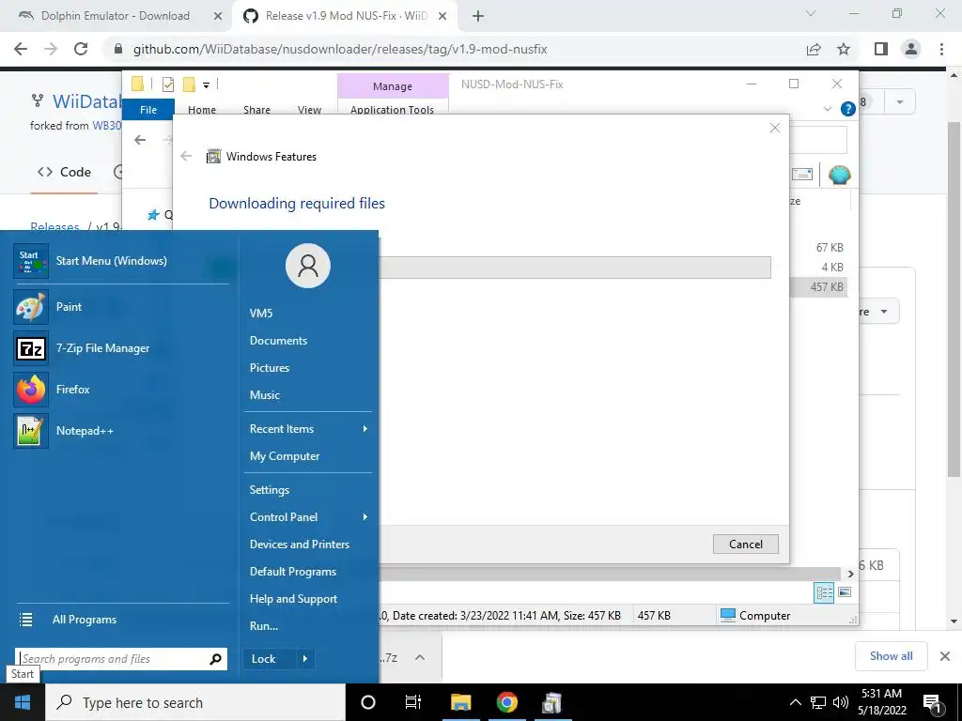Open the GitHub Code tab
This screenshot has height=721, width=962.
64,173
